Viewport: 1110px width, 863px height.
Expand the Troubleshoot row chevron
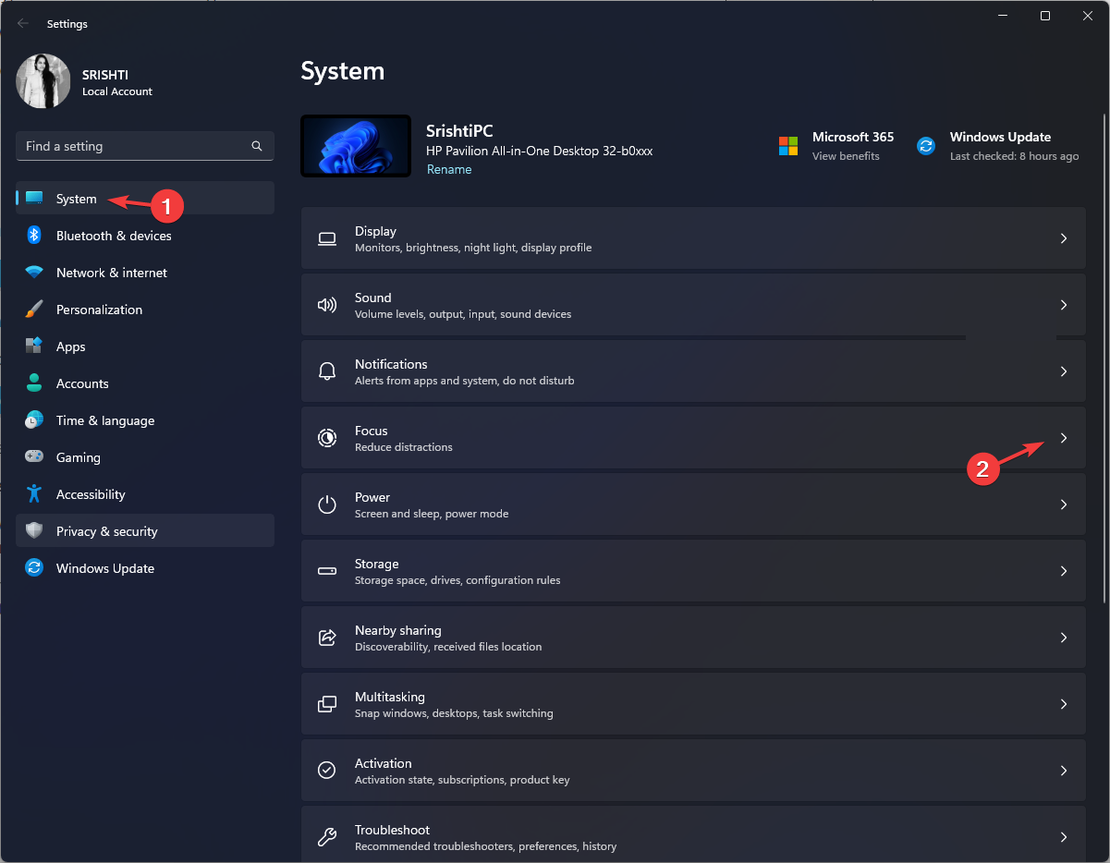(x=1064, y=837)
